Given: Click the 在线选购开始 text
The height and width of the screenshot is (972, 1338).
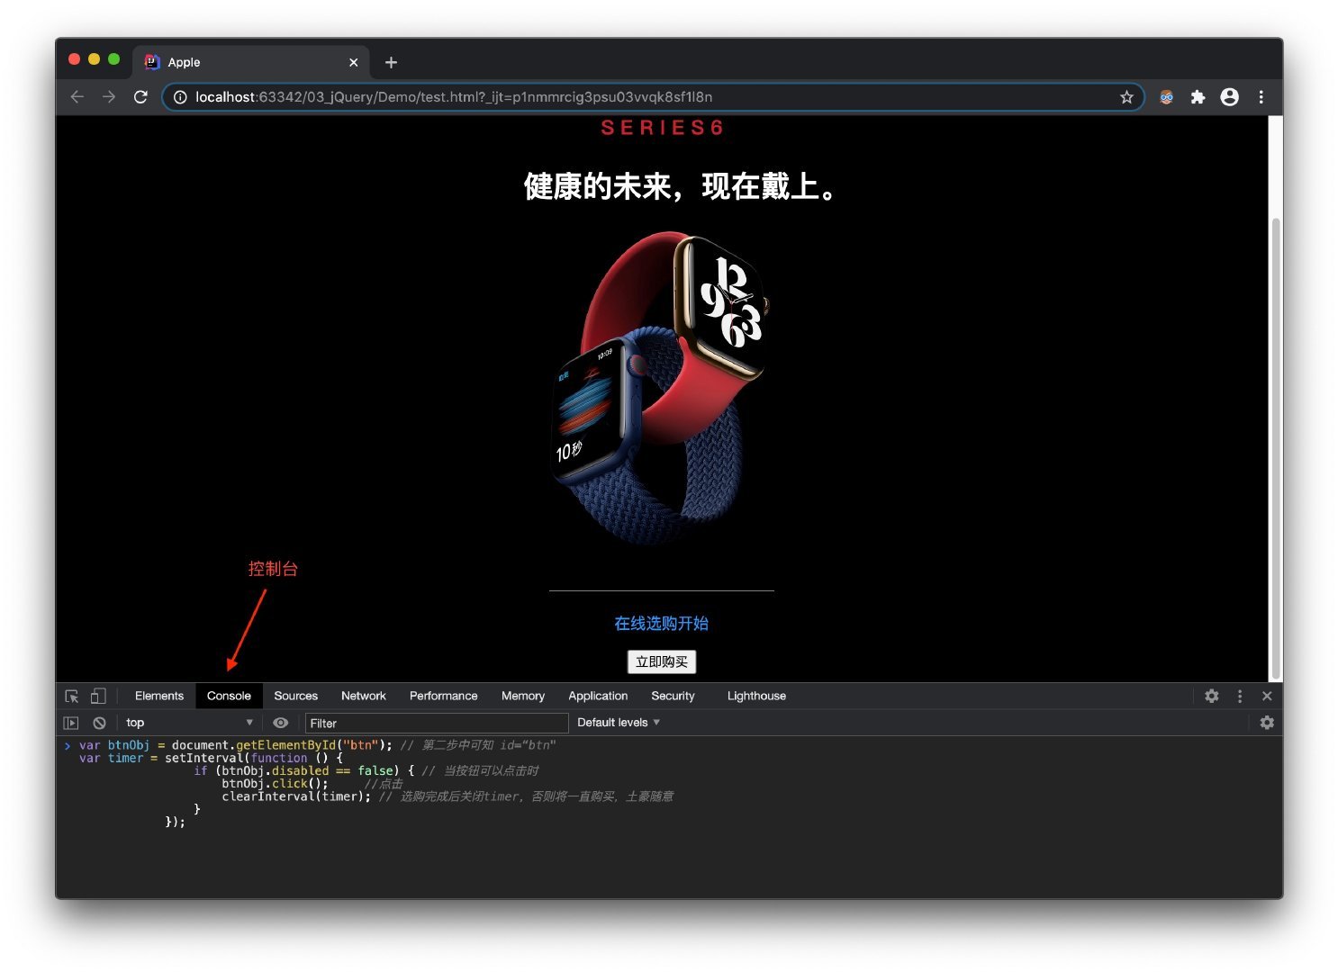Looking at the screenshot, I should 662,623.
